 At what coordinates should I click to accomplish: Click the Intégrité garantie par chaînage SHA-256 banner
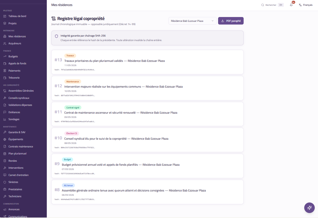coord(147,38)
